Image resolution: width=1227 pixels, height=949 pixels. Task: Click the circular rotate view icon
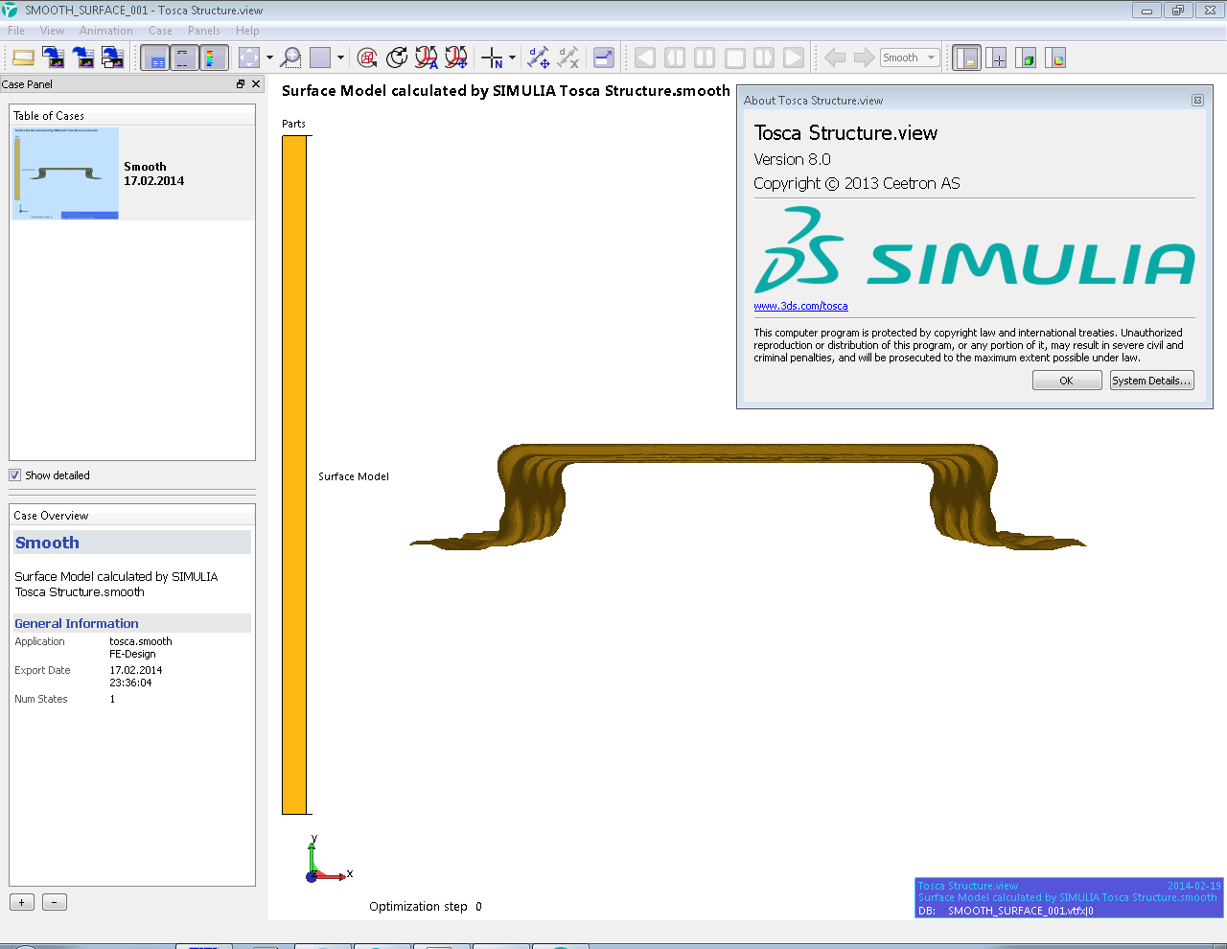[397, 58]
